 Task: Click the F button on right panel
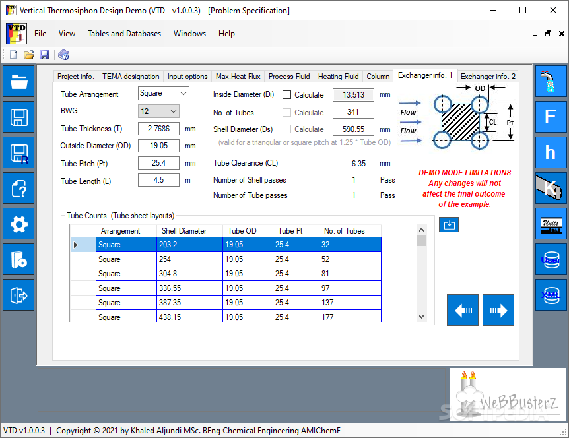[551, 117]
